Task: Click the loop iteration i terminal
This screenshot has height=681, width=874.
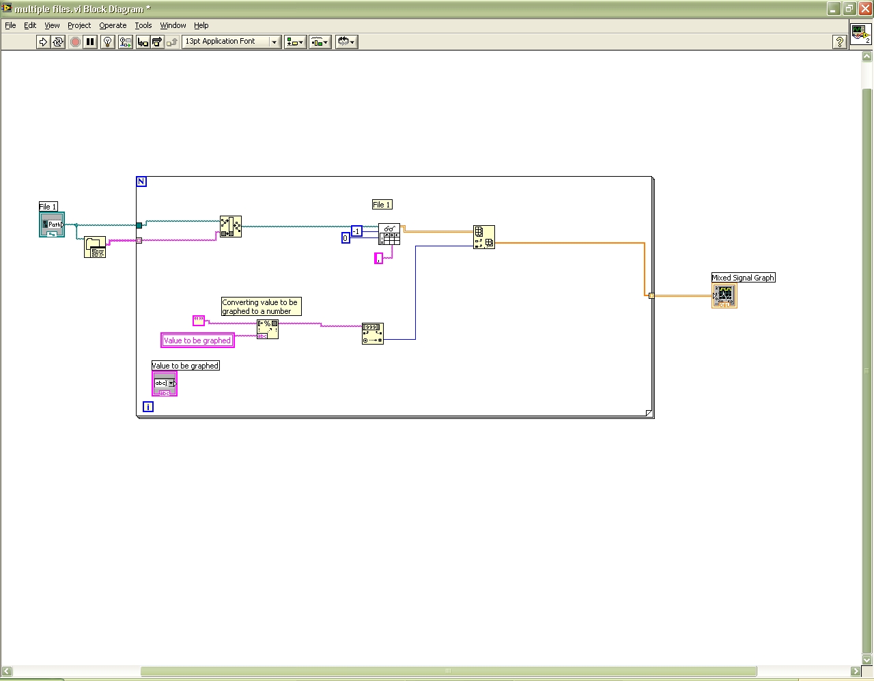Action: 148,407
